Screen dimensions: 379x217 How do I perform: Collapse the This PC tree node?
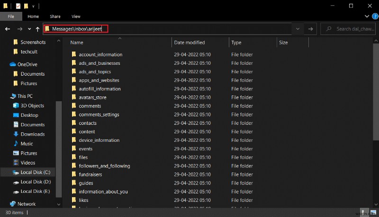(5, 96)
